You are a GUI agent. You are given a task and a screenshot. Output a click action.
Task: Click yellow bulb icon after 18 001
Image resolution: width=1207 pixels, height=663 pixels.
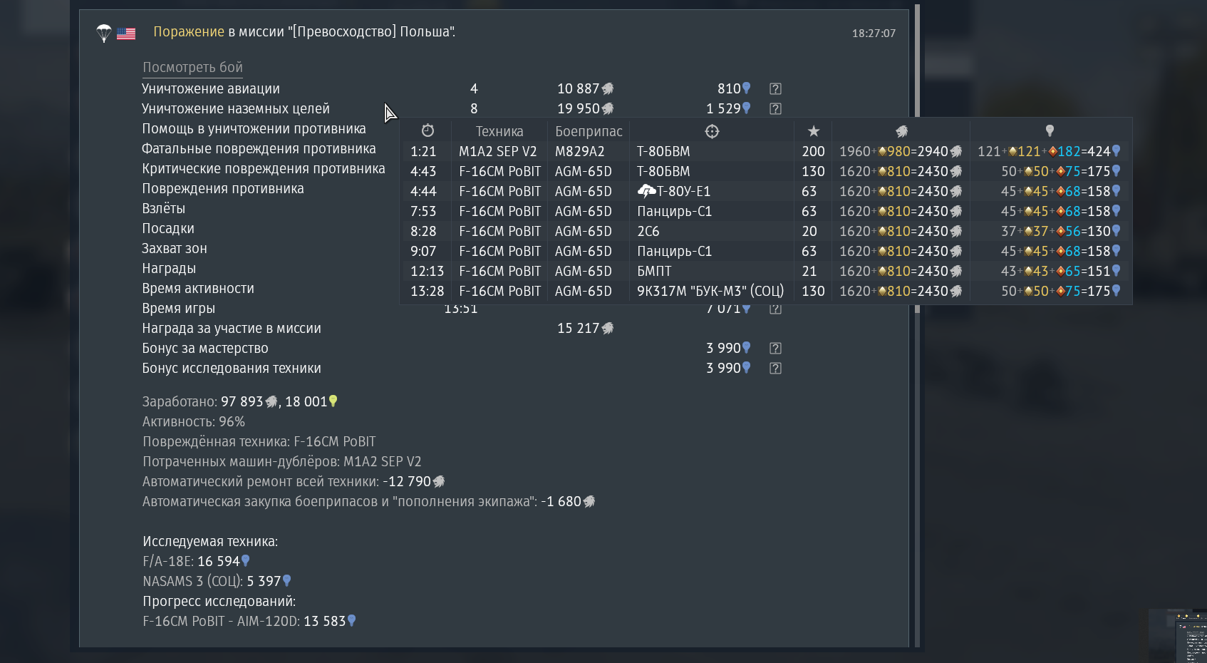click(333, 401)
